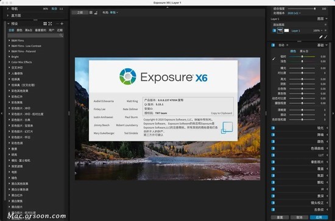Click the 自动 auto adjust label

click(281, 45)
